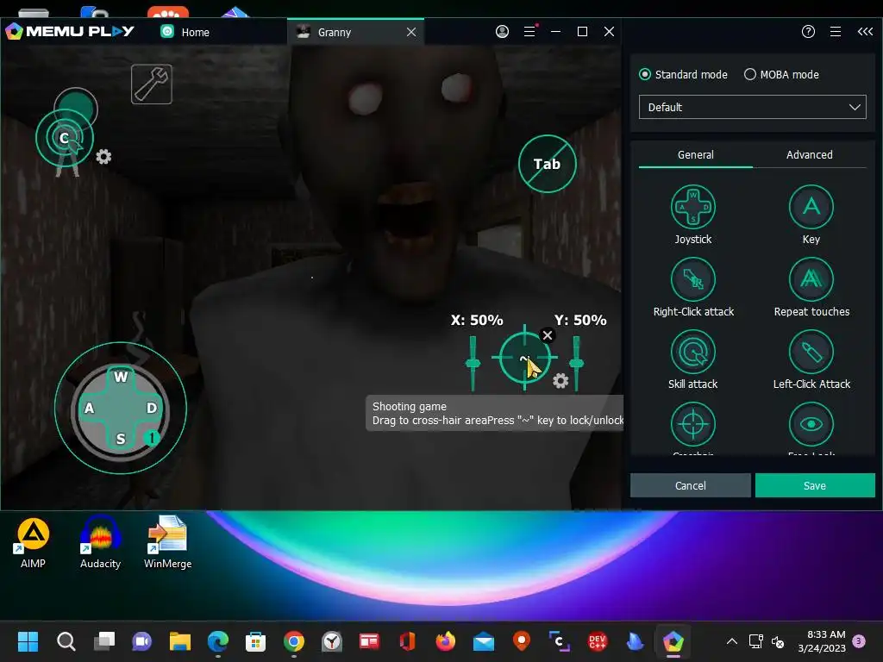Screen dimensions: 883x662
Task: Add a Joystick control from panel
Action: point(692,207)
